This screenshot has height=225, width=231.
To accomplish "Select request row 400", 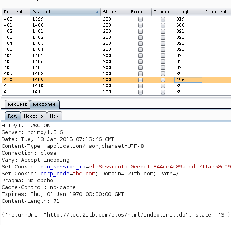I will [x=117, y=19].
